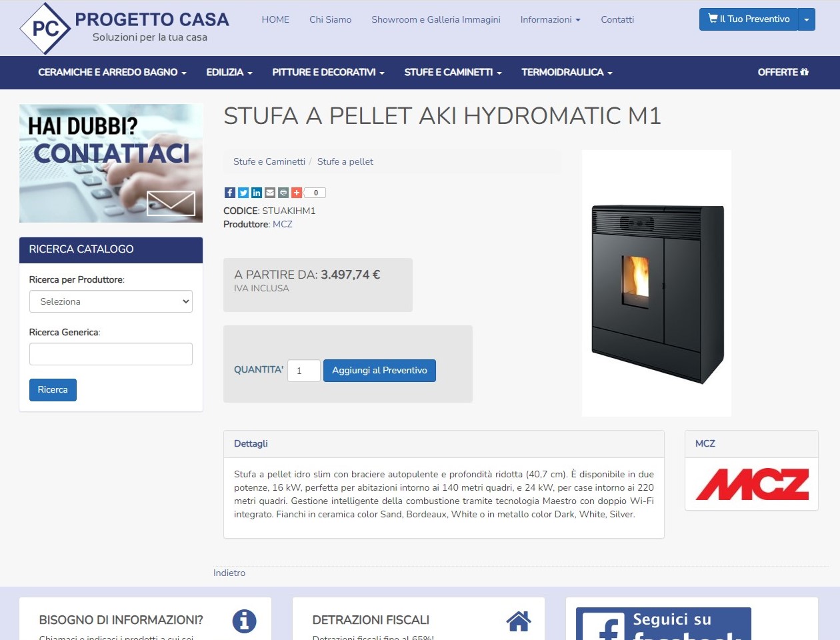Share product via Twitter icon

coord(243,193)
